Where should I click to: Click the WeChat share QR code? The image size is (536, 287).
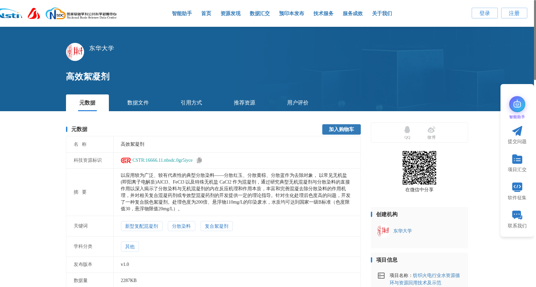tap(419, 168)
